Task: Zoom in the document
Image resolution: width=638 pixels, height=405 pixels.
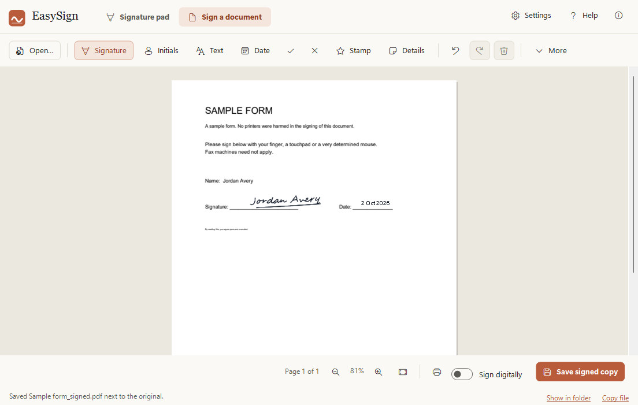Action: [379, 371]
